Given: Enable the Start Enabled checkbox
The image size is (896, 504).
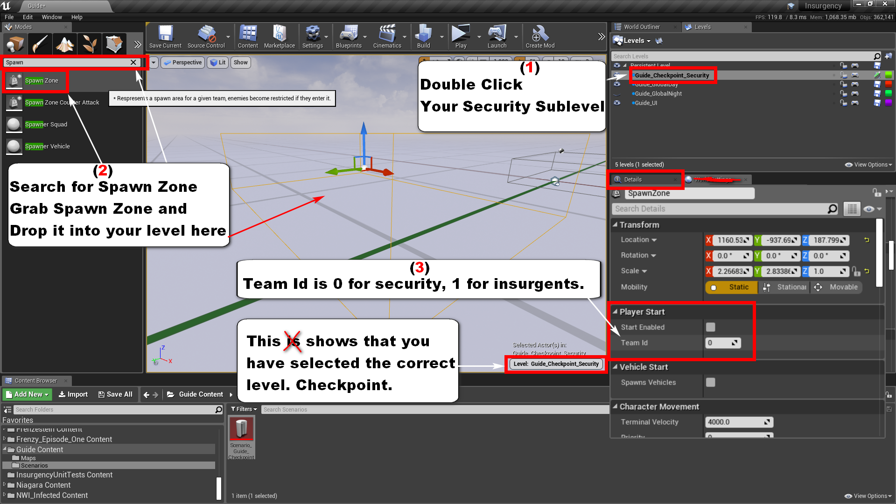Looking at the screenshot, I should point(710,327).
